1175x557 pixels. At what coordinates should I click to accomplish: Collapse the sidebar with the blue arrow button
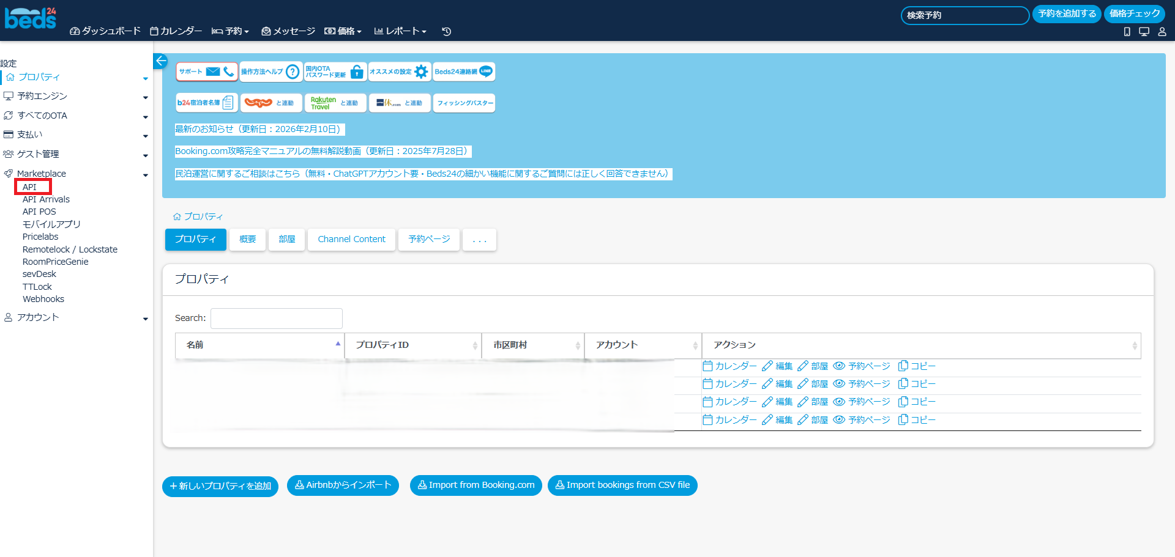(160, 61)
